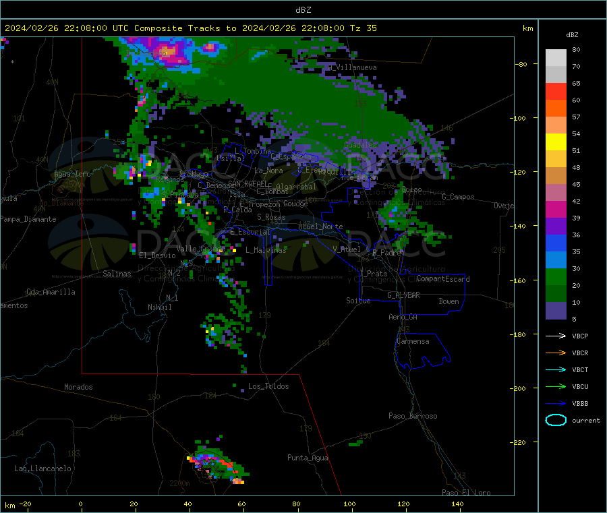Pick the bright green 20-30 dBZ band
Image resolution: width=607 pixels, height=513 pixels.
556,277
